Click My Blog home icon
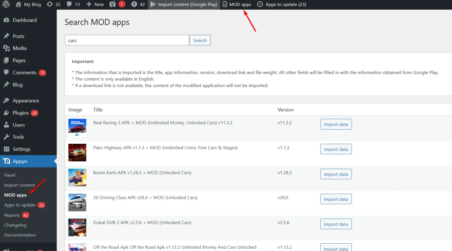The image size is (452, 251). [x=19, y=4]
